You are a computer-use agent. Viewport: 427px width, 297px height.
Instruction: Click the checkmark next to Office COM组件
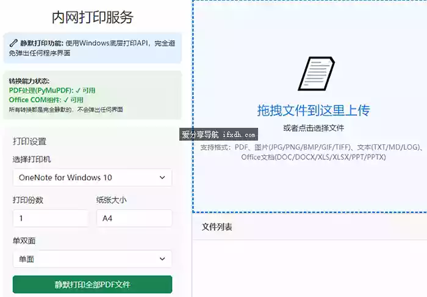pyautogui.click(x=65, y=100)
